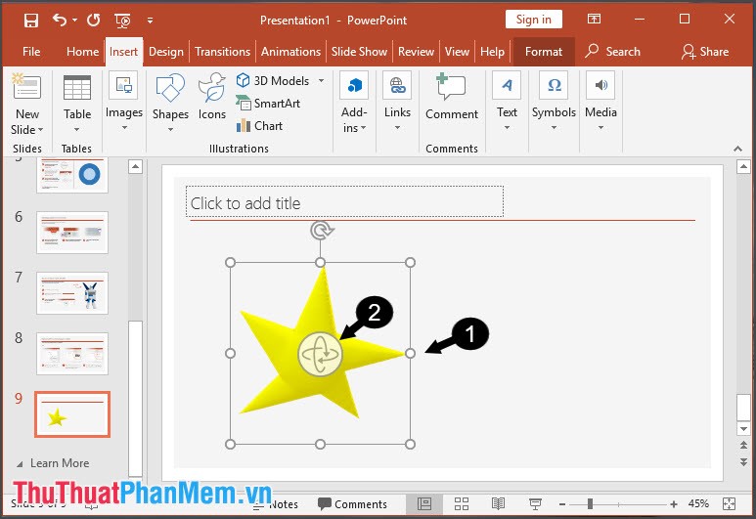Click the Search box in the ribbon
The image size is (756, 519).
[x=613, y=52]
